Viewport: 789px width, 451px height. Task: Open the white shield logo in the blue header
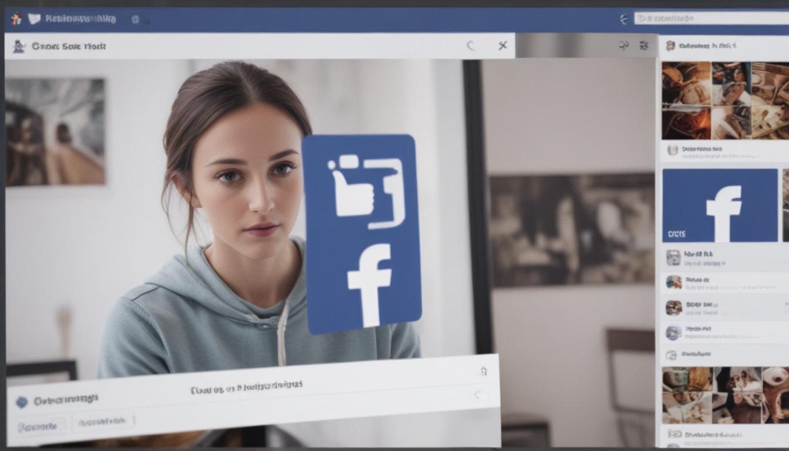34,19
